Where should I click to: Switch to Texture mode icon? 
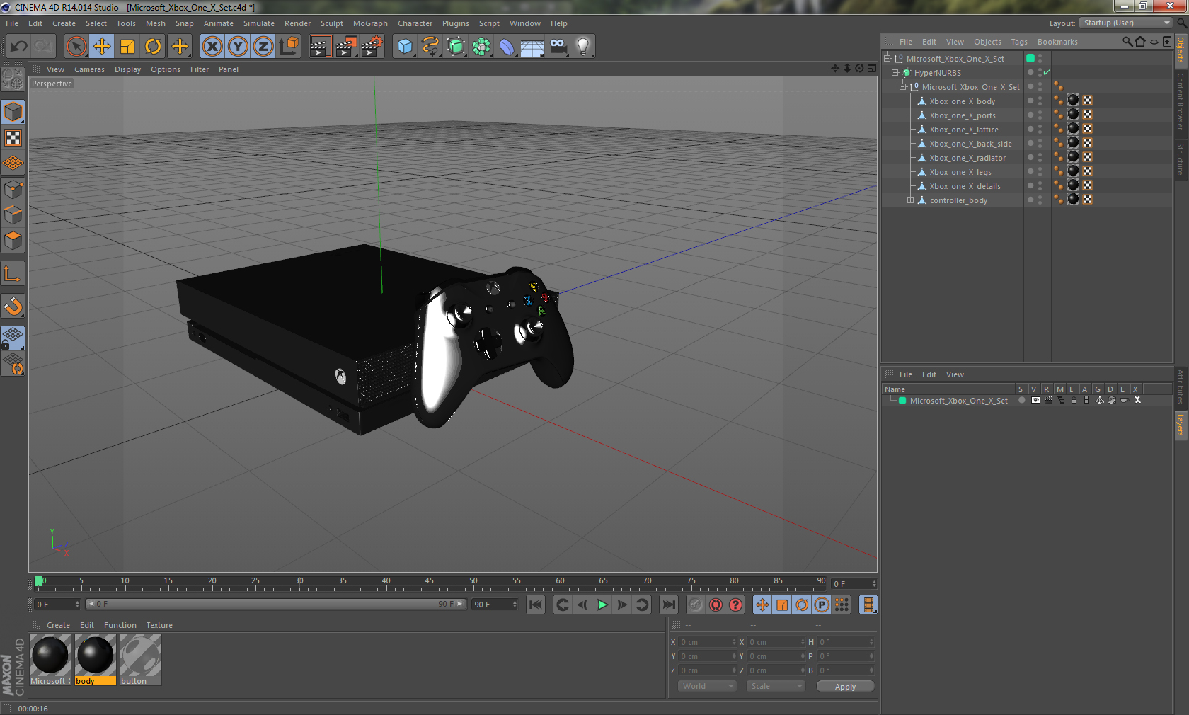coord(13,138)
